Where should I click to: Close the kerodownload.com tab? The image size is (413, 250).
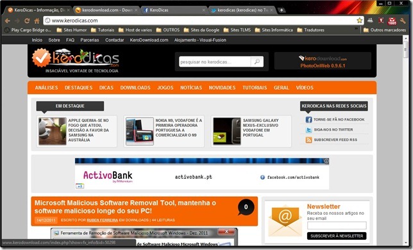(x=136, y=10)
